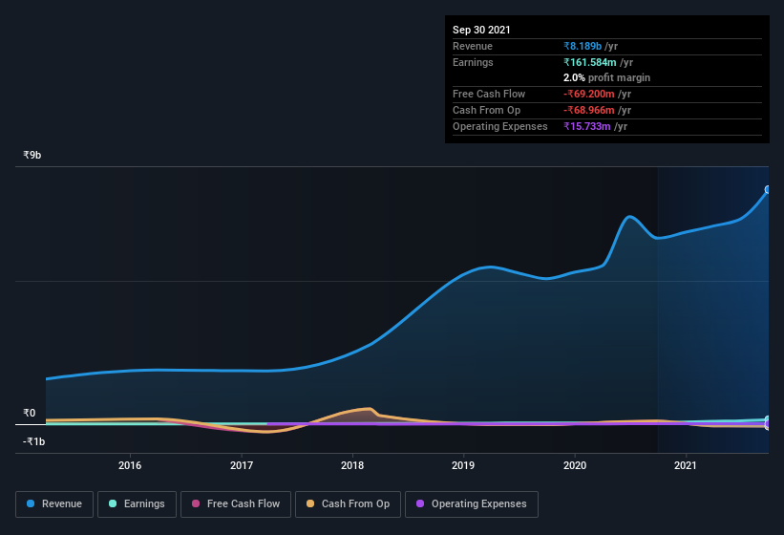The image size is (784, 535).
Task: Select the 2018 label on time axis
Action: point(352,465)
